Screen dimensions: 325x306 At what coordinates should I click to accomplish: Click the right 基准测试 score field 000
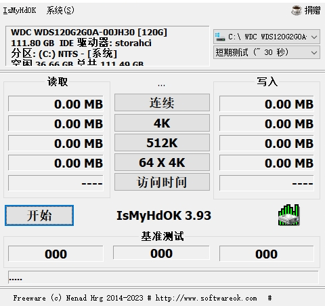click(x=267, y=254)
